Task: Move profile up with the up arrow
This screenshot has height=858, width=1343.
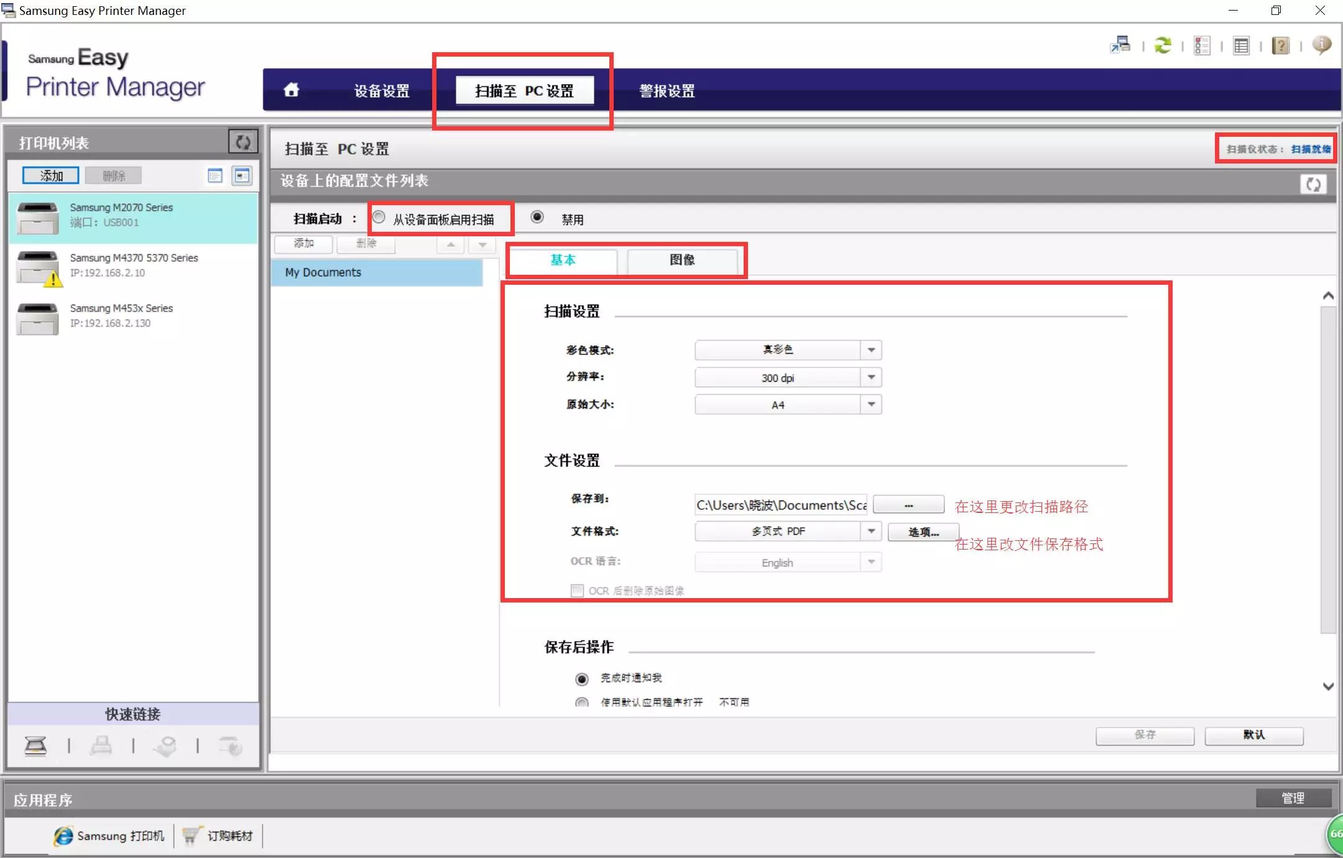Action: tap(451, 244)
